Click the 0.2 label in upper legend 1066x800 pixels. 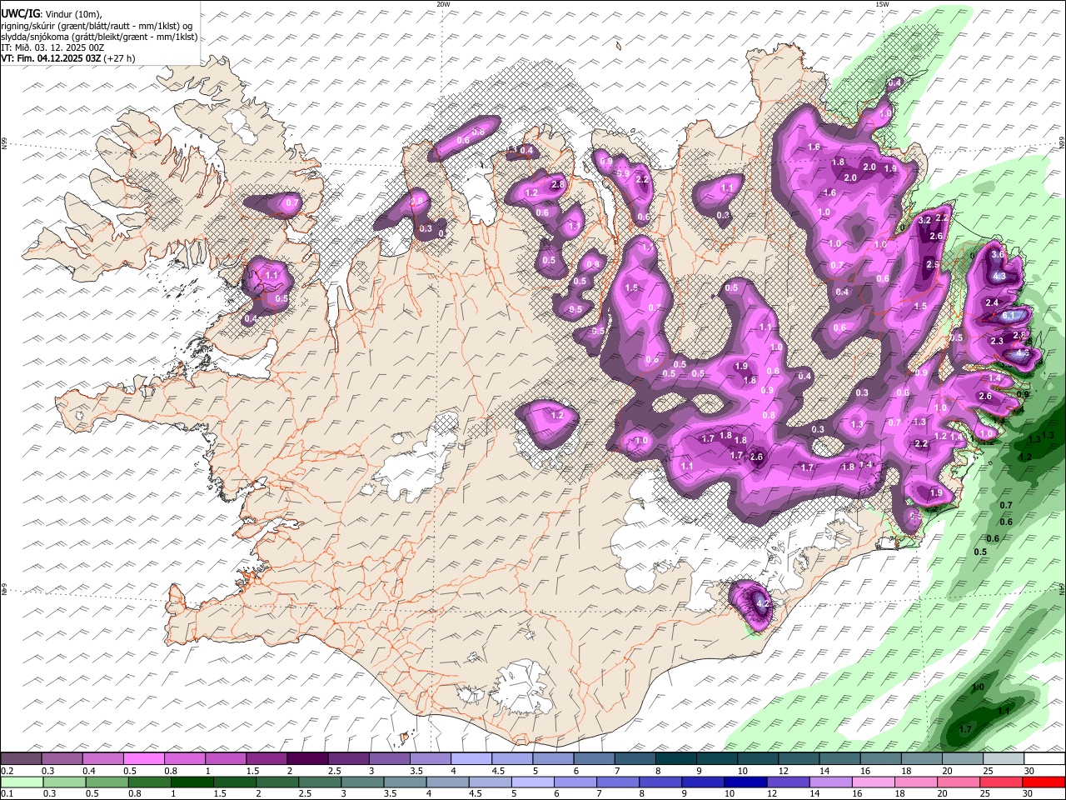[6, 771]
